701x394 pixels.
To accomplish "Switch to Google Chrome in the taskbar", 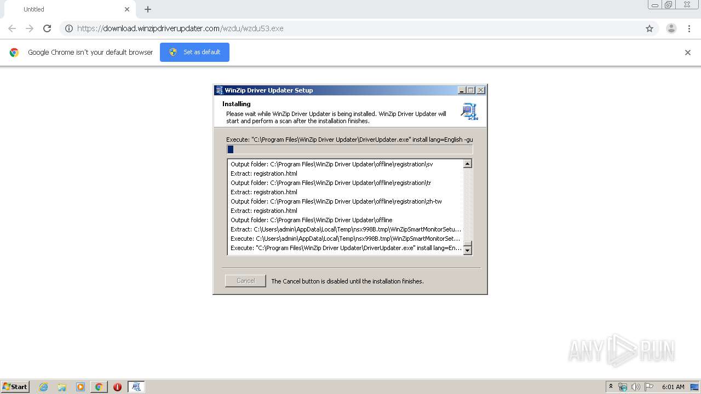I will coord(99,387).
